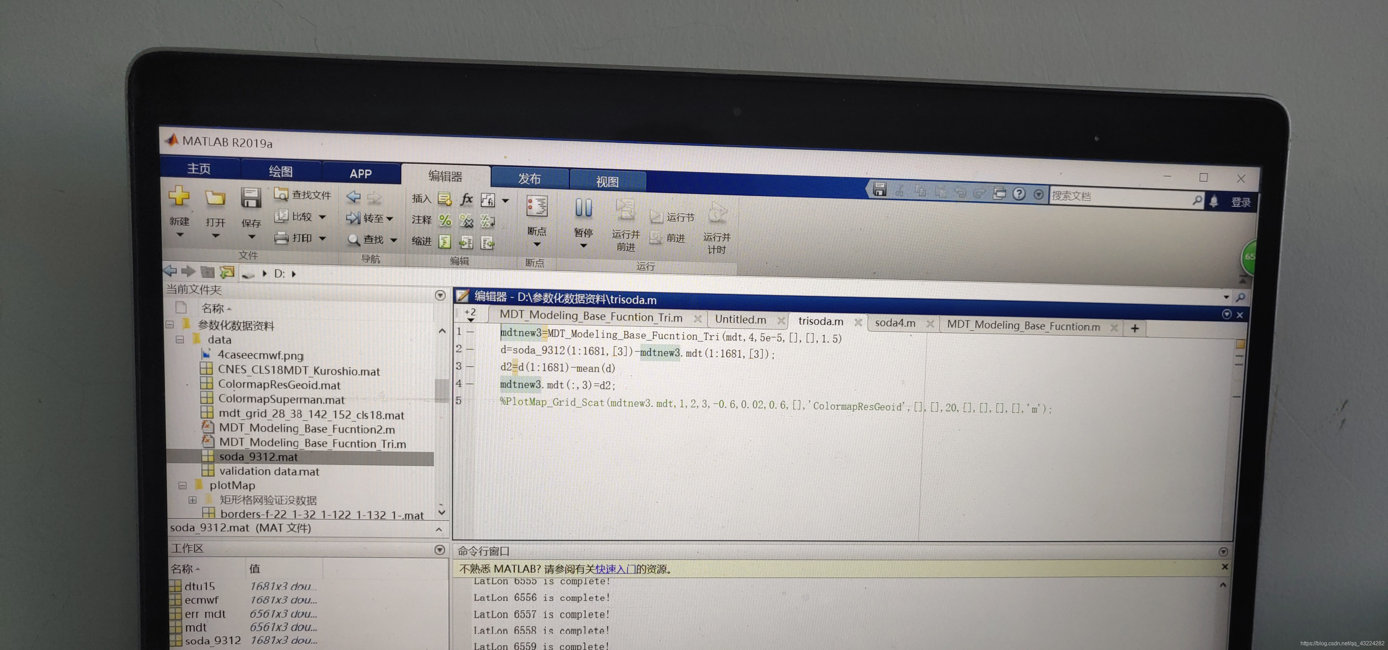The image size is (1388, 650).
Task: Click the Find Files icon
Action: pos(281,194)
